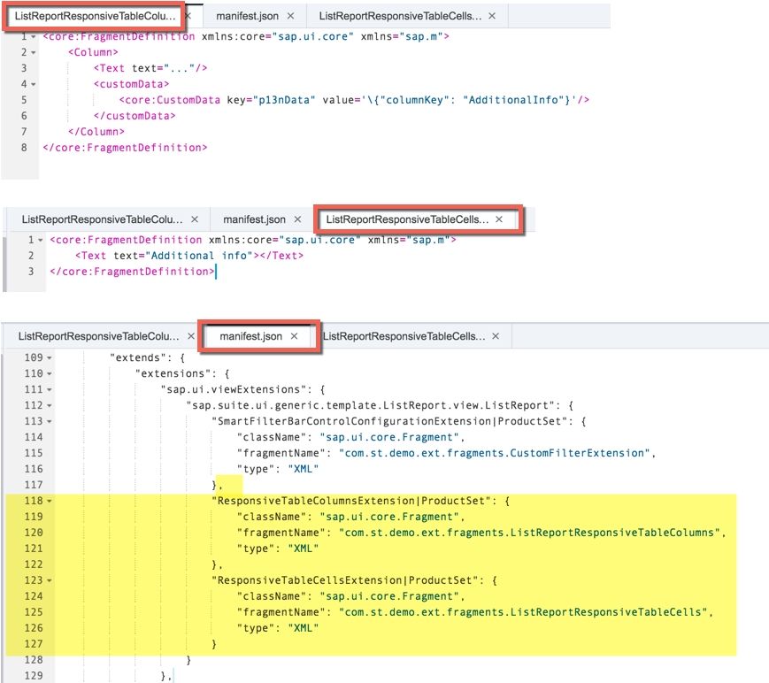Select ListReportResponsiveTableColu tab in middle editor
The height and width of the screenshot is (683, 769).
102,219
